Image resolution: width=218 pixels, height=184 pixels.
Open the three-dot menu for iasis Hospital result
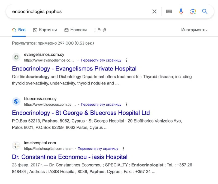pyautogui.click(x=123, y=149)
